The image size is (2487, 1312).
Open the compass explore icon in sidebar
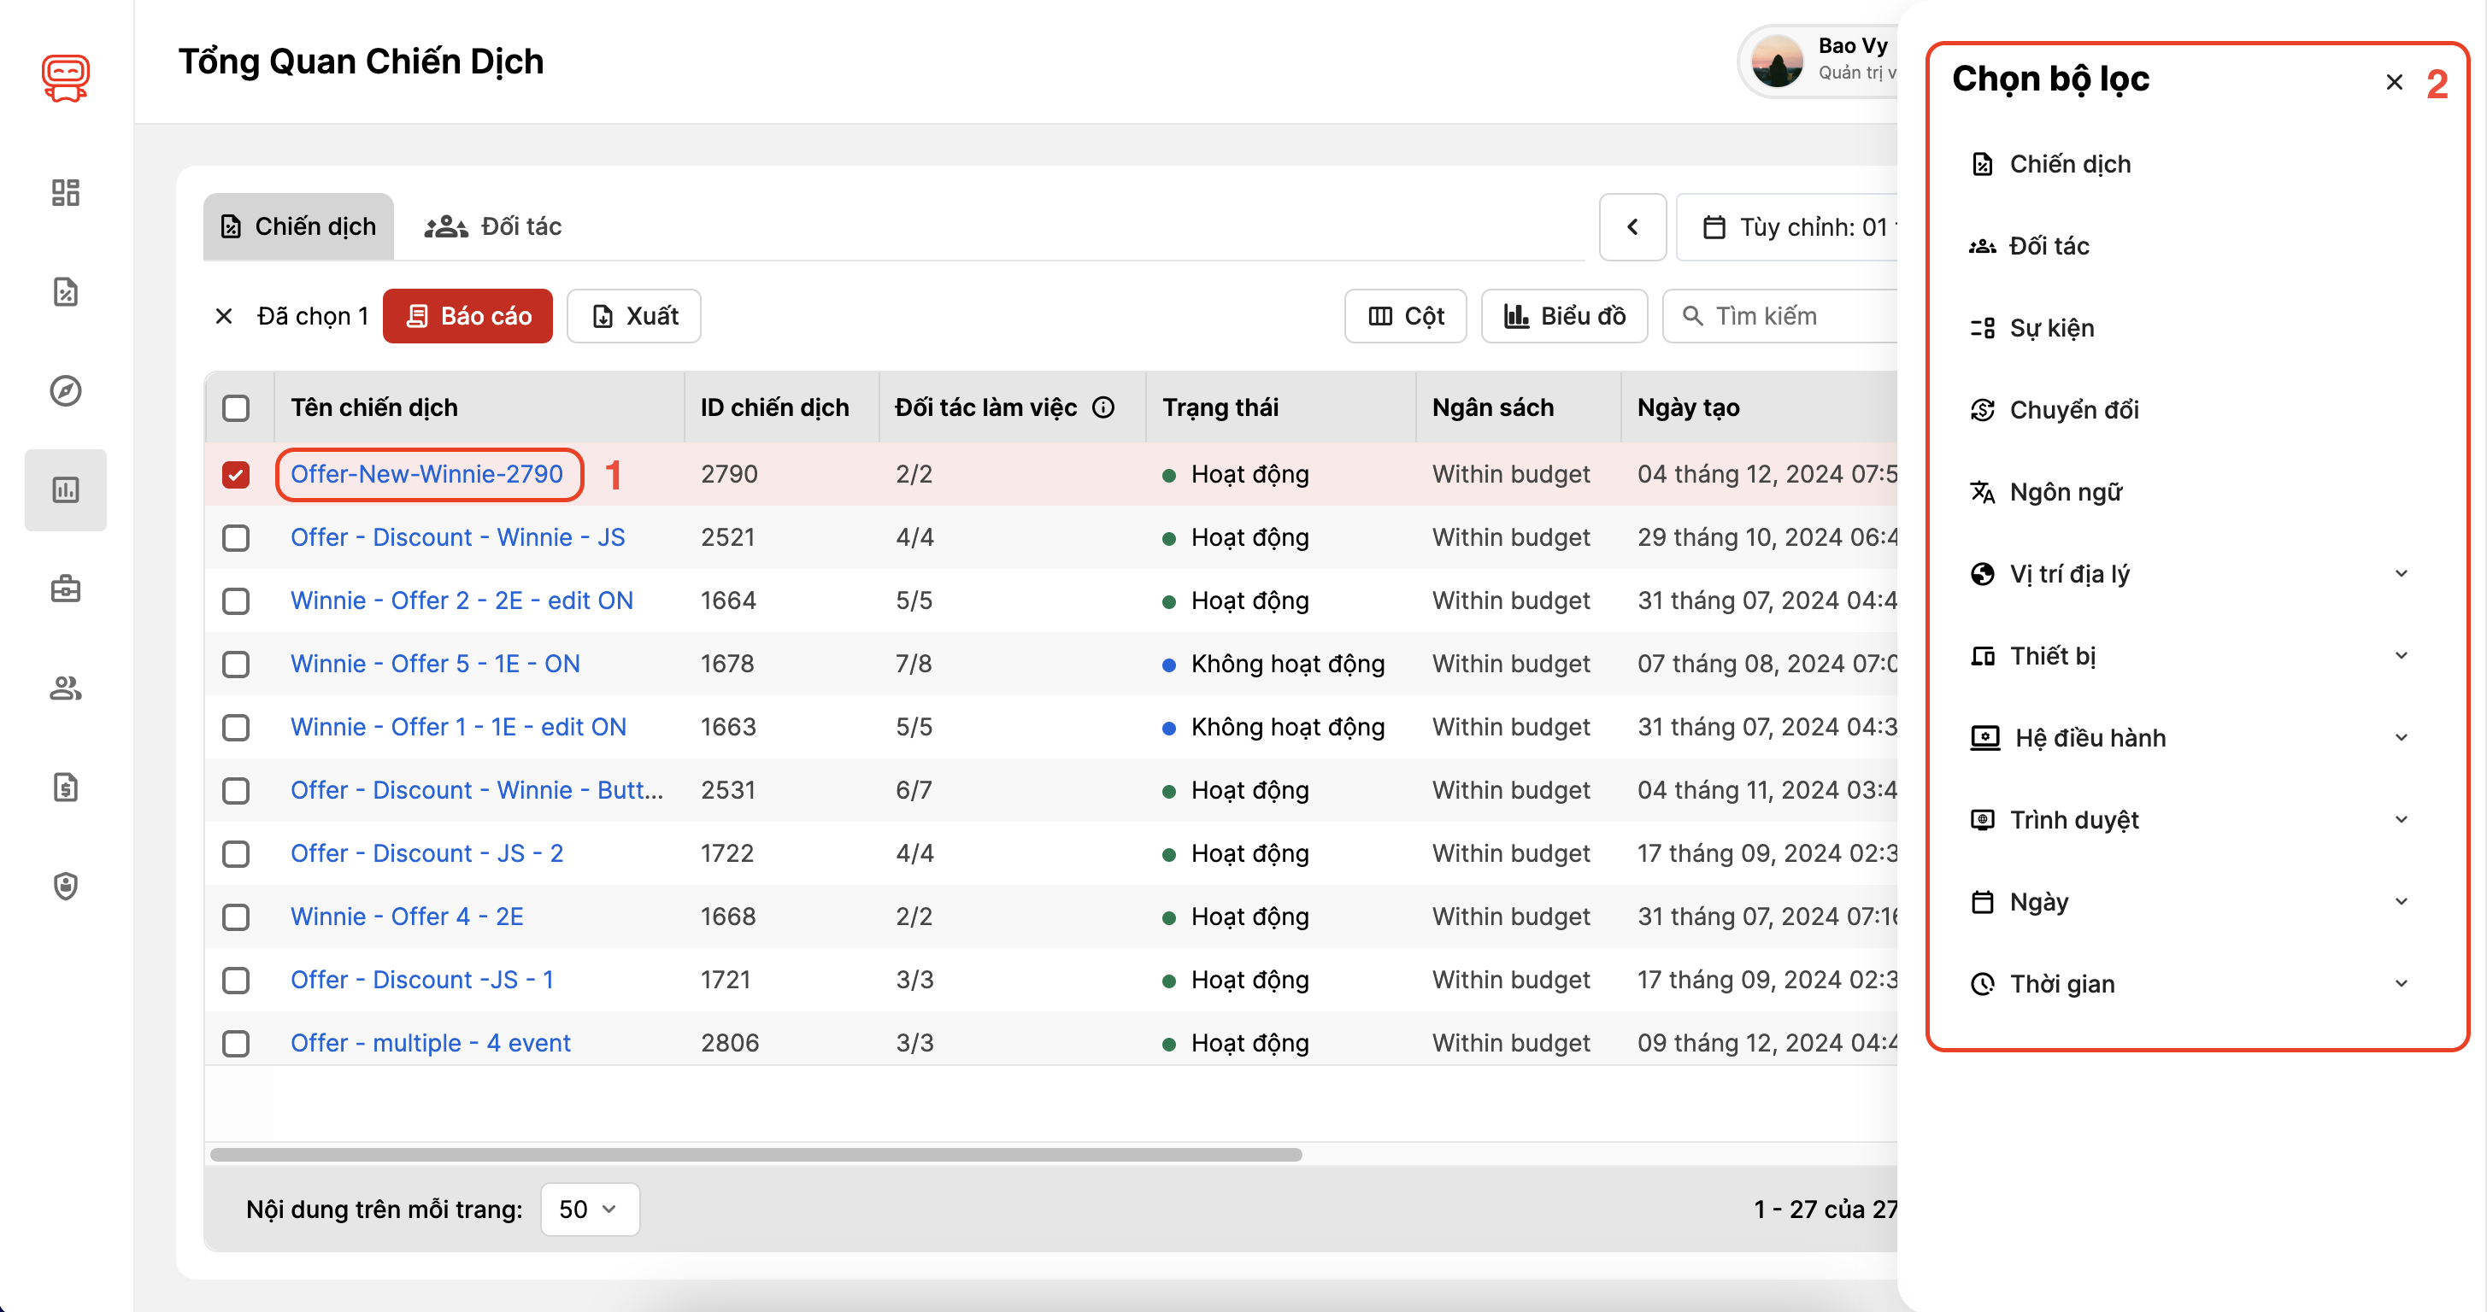[66, 390]
